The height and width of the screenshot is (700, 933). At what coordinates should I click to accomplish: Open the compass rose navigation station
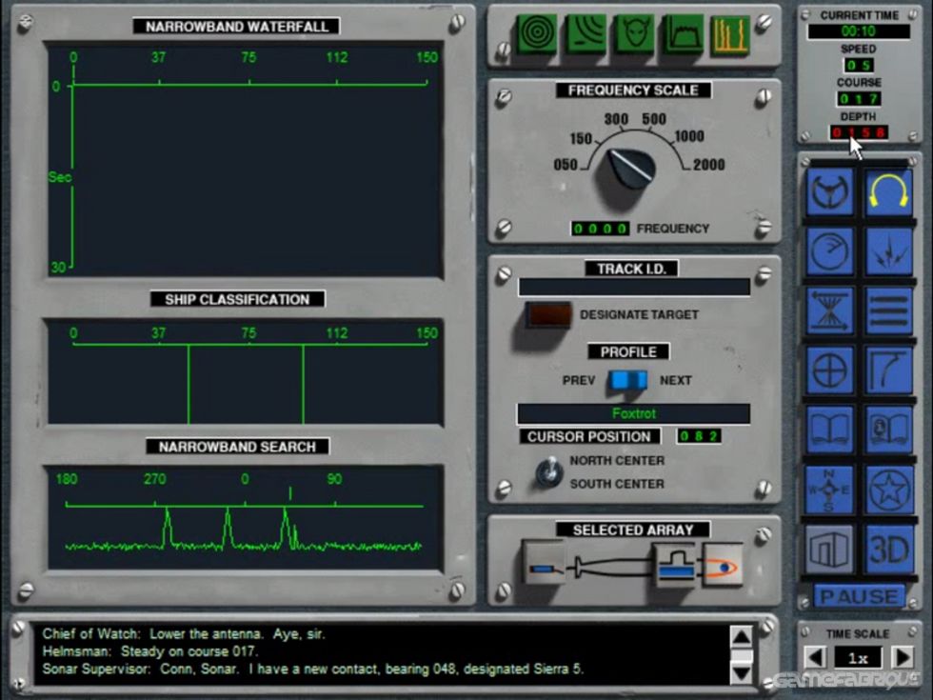click(829, 490)
